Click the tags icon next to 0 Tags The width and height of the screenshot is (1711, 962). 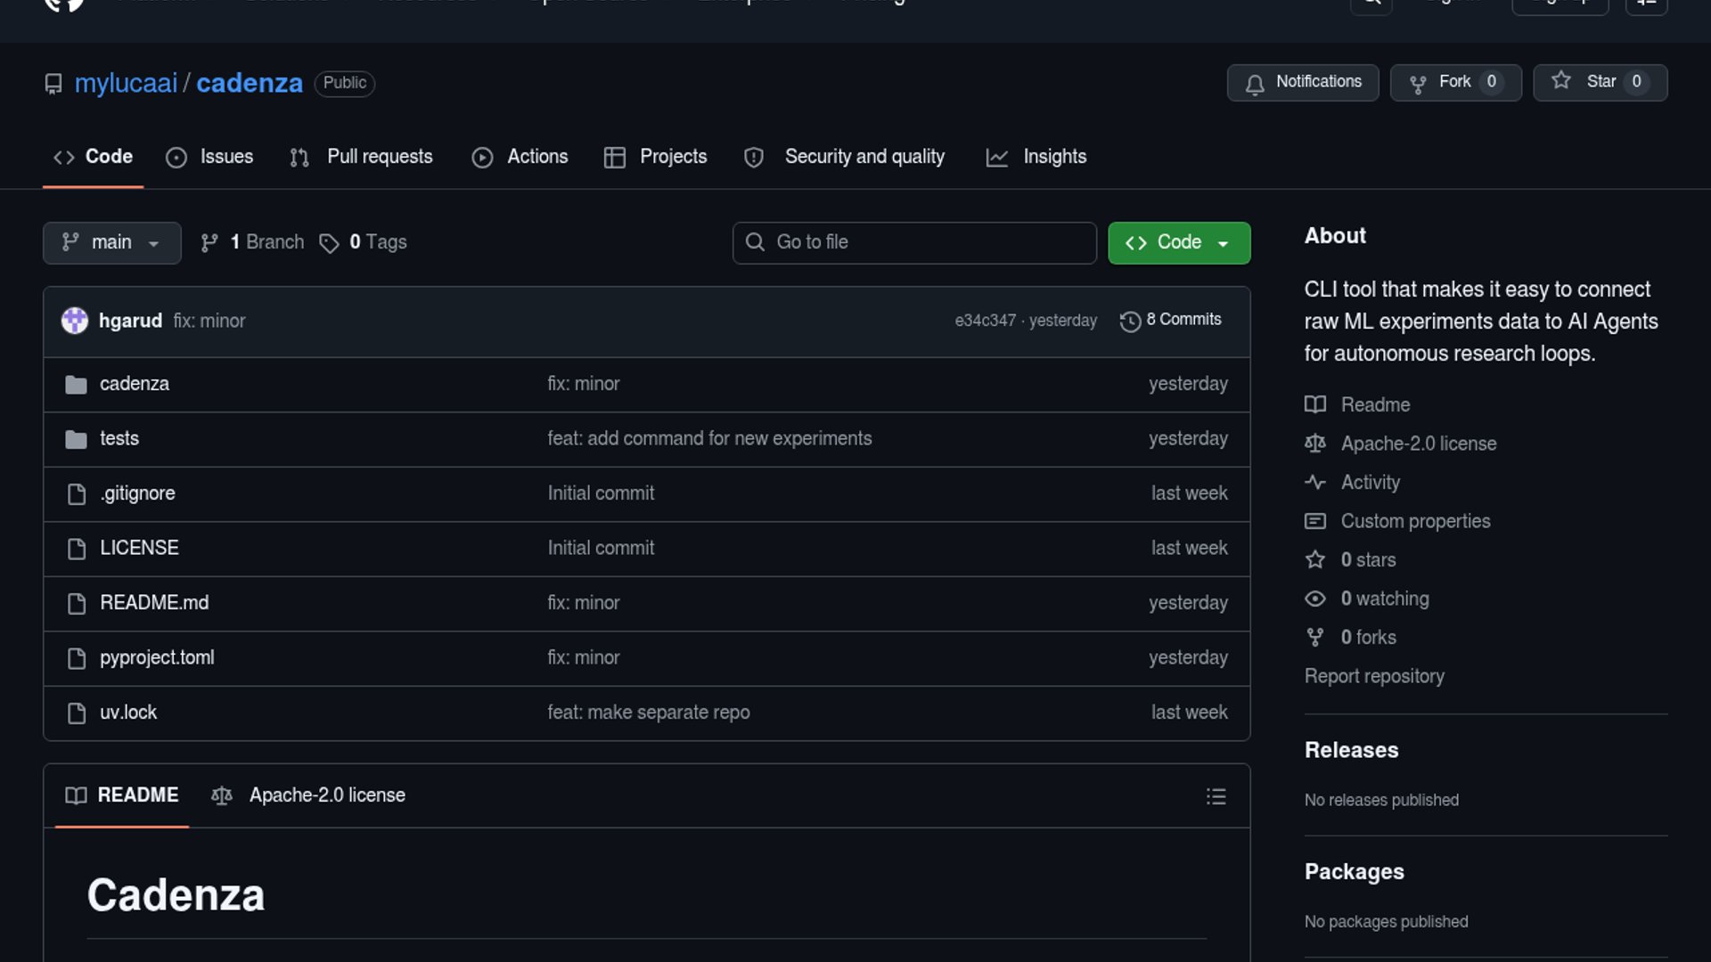[x=329, y=243]
